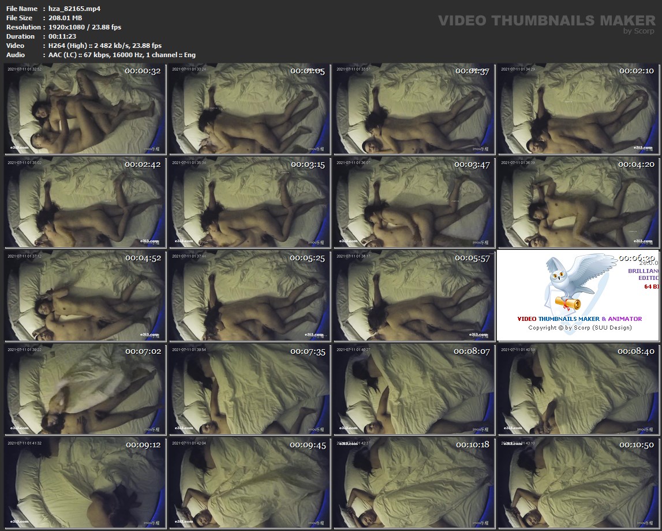Image resolution: width=662 pixels, height=531 pixels.
Task: Select the thumbnail stamped 00:09:45
Action: click(250, 483)
